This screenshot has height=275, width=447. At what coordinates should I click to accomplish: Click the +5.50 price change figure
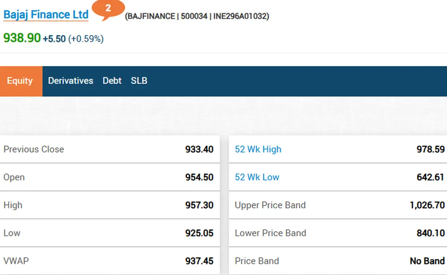pyautogui.click(x=54, y=39)
